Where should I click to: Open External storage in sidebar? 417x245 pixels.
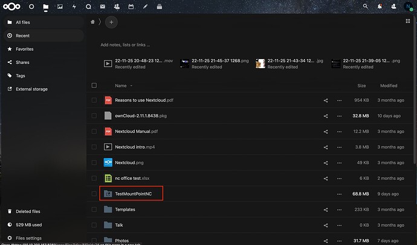pos(44,89)
